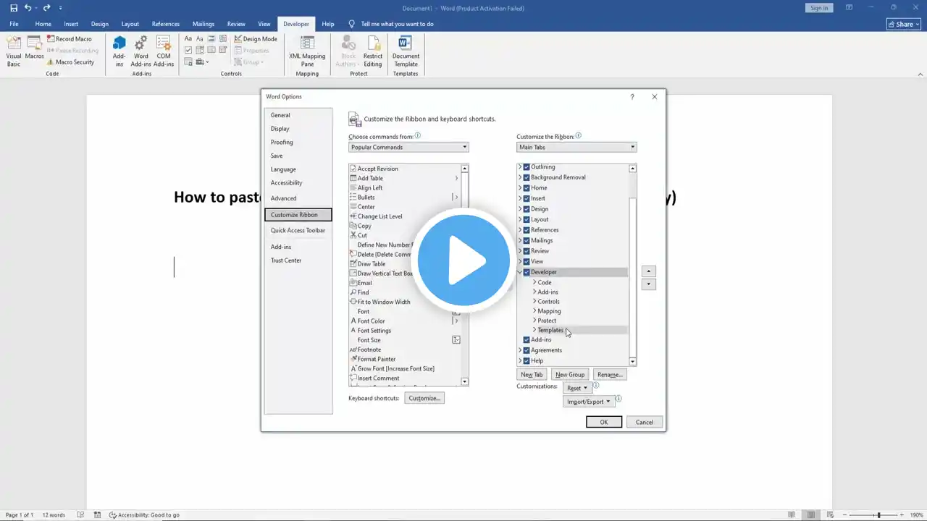Open the Main Tabs dropdown

coord(576,147)
